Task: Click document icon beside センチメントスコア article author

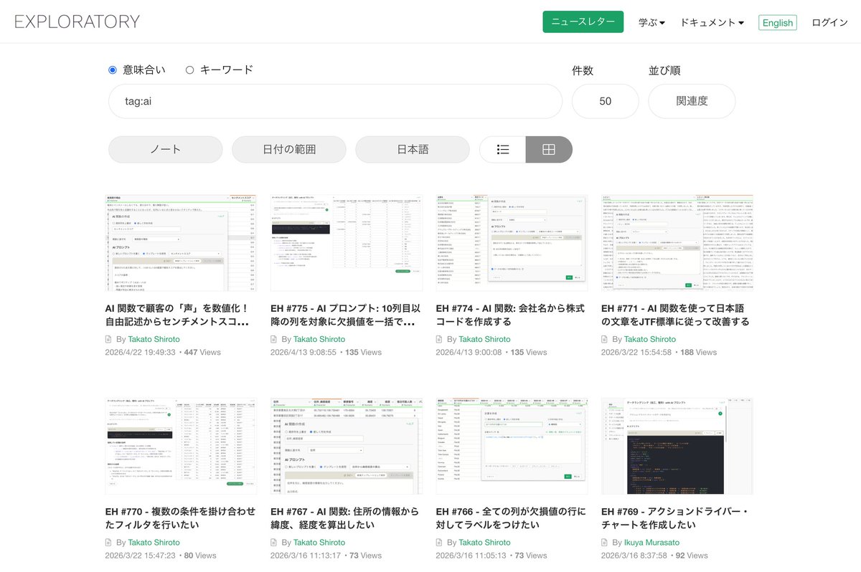Action: tap(108, 339)
